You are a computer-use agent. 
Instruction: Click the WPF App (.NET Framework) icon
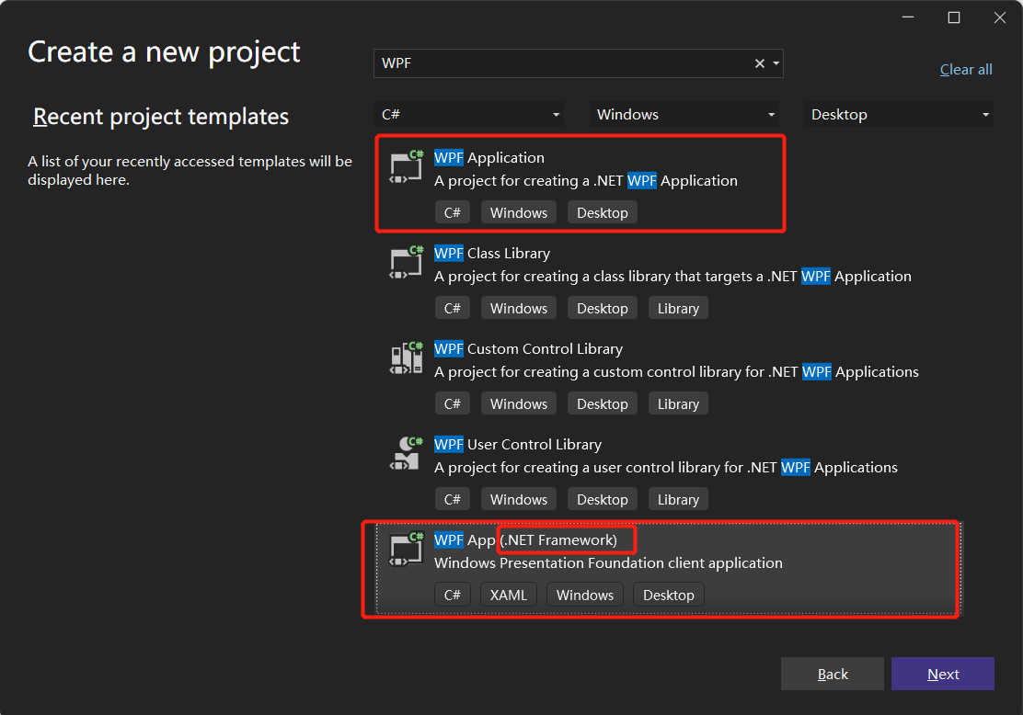click(x=406, y=550)
